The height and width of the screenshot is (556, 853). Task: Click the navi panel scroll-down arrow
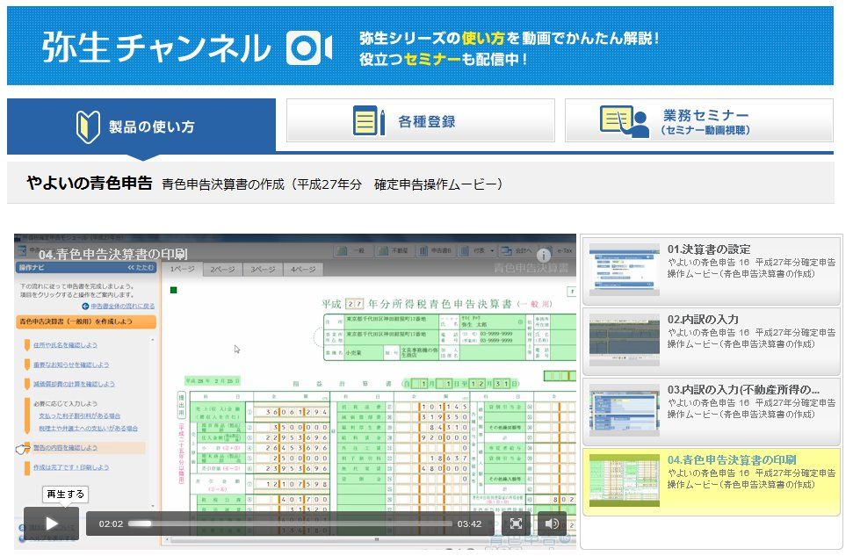(x=152, y=507)
